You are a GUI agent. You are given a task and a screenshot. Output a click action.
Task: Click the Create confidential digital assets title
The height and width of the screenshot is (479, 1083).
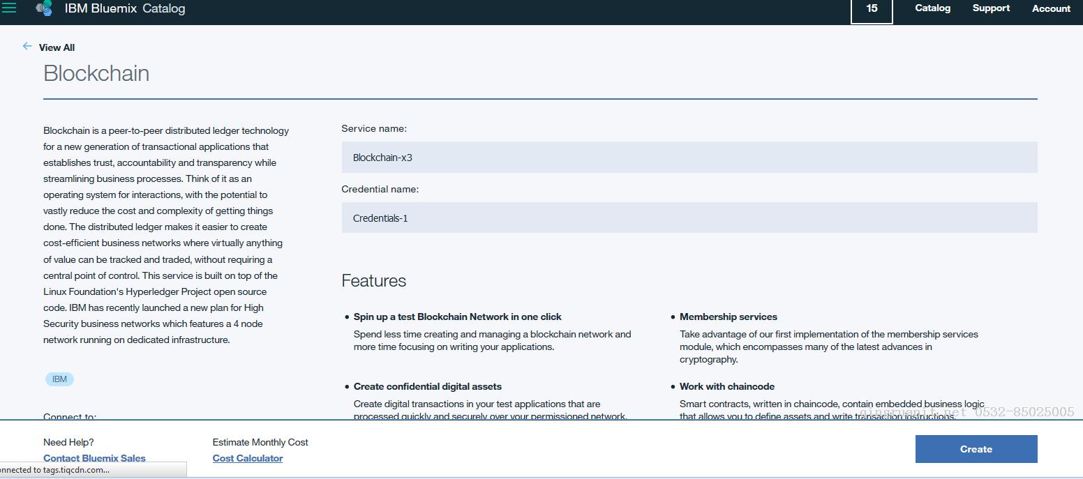point(427,386)
